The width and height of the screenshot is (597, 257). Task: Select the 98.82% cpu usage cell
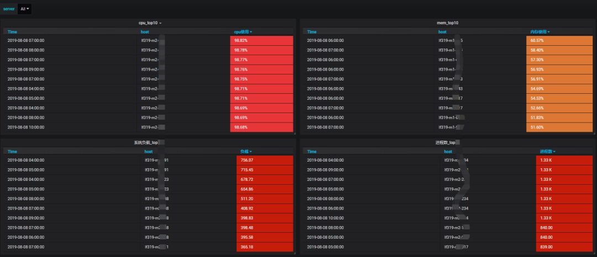pyautogui.click(x=261, y=41)
